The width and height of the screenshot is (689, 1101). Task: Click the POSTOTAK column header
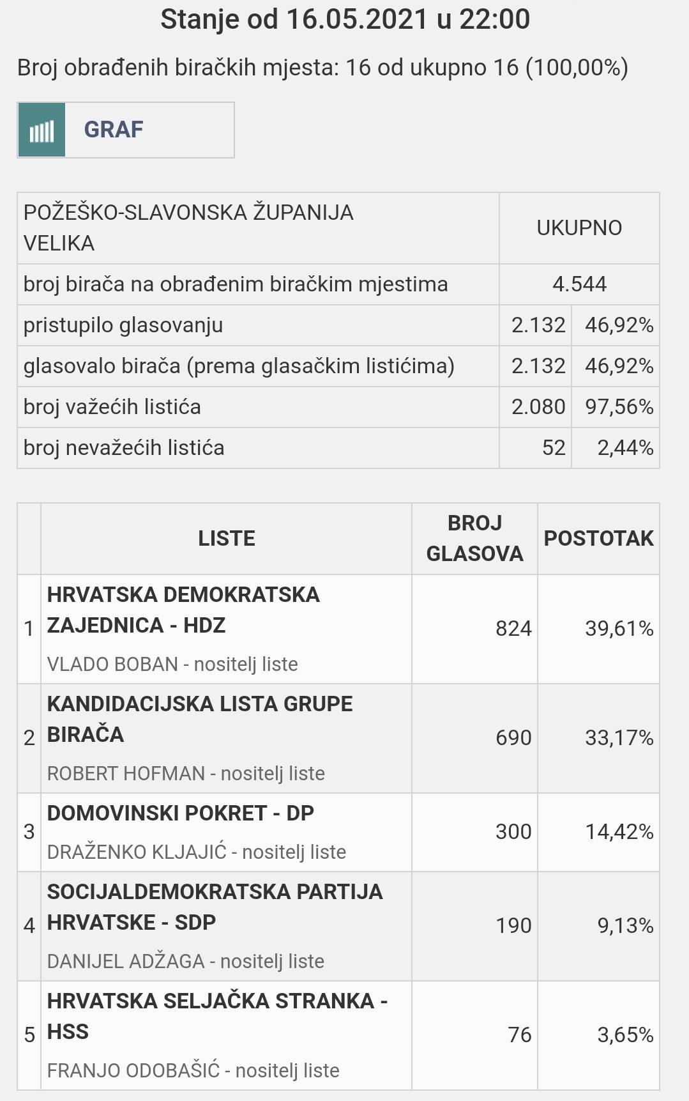click(x=598, y=538)
